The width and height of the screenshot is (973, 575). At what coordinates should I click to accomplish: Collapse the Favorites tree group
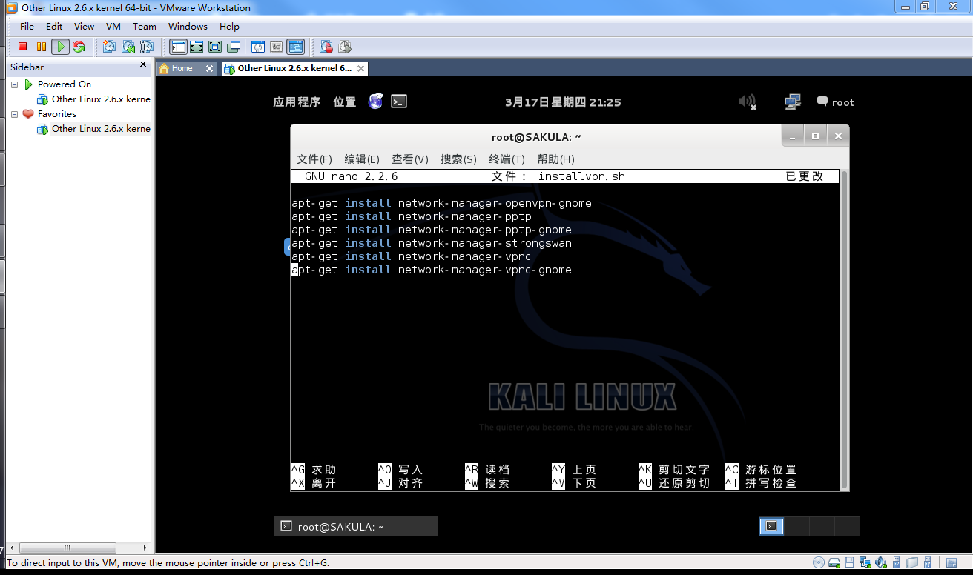point(14,114)
